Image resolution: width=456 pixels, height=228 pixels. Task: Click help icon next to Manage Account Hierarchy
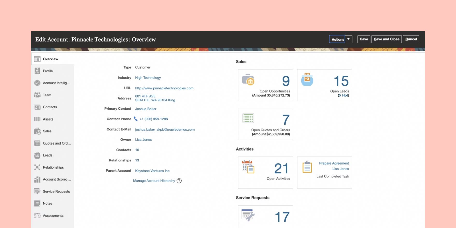[179, 181]
